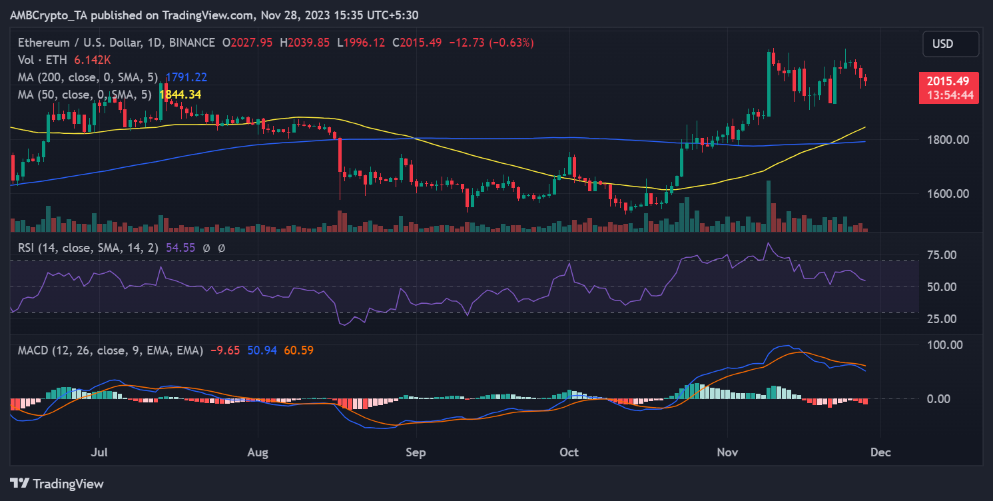Screen dimensions: 993x501
Task: Select the MACD (12, 26, close, 9, EMA, EMA) legend
Action: click(x=111, y=350)
